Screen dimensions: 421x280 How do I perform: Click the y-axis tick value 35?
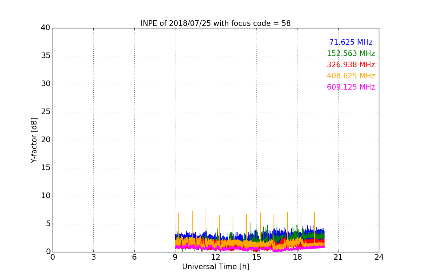click(x=46, y=56)
